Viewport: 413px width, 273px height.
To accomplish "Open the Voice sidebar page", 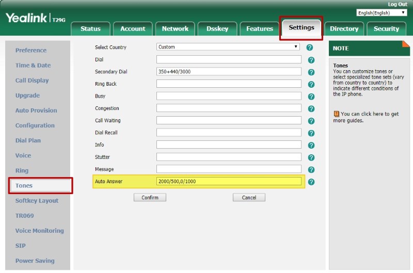I will pyautogui.click(x=23, y=155).
